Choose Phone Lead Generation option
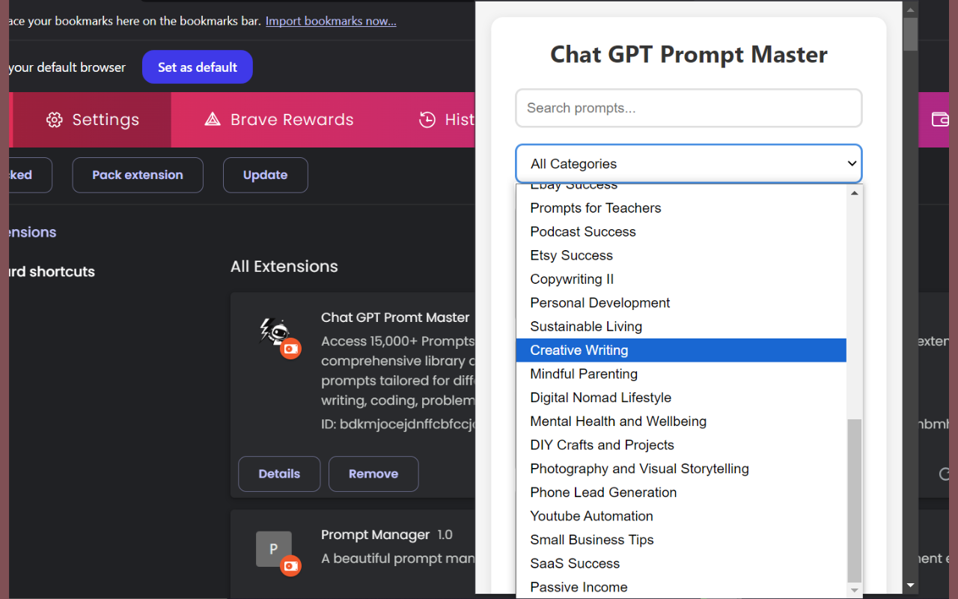The height and width of the screenshot is (599, 958). tap(681, 493)
